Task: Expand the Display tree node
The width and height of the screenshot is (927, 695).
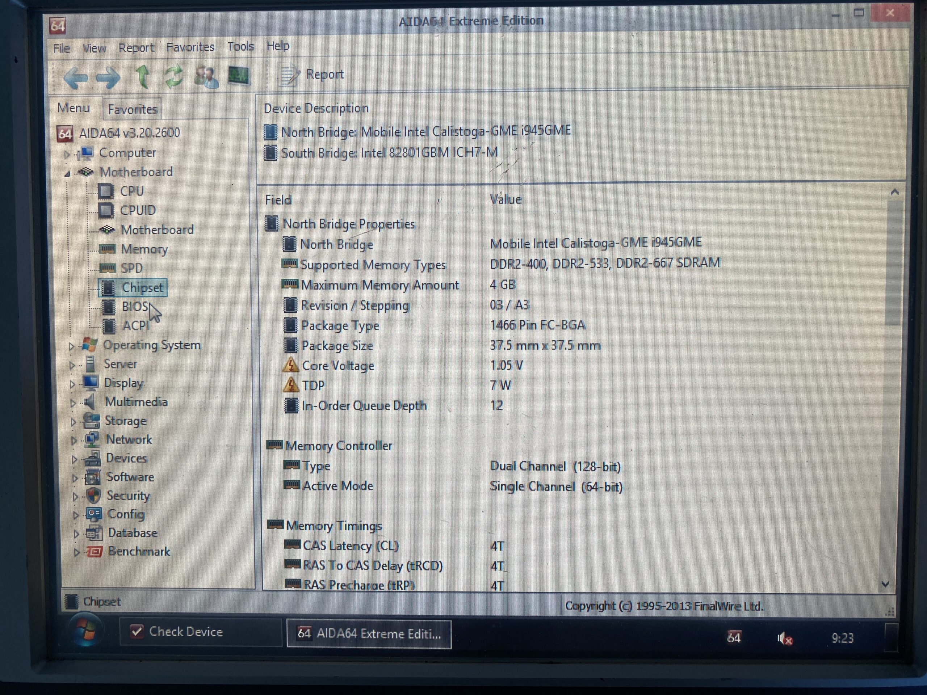Action: [72, 384]
